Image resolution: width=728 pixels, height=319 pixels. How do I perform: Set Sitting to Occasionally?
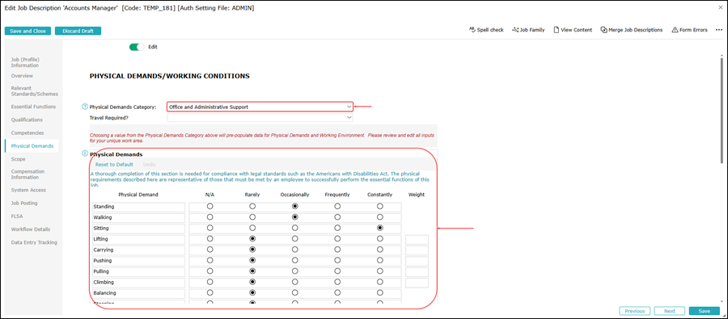[x=294, y=228]
